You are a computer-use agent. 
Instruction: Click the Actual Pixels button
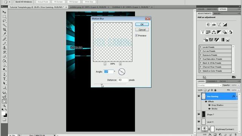(x=43, y=2)
